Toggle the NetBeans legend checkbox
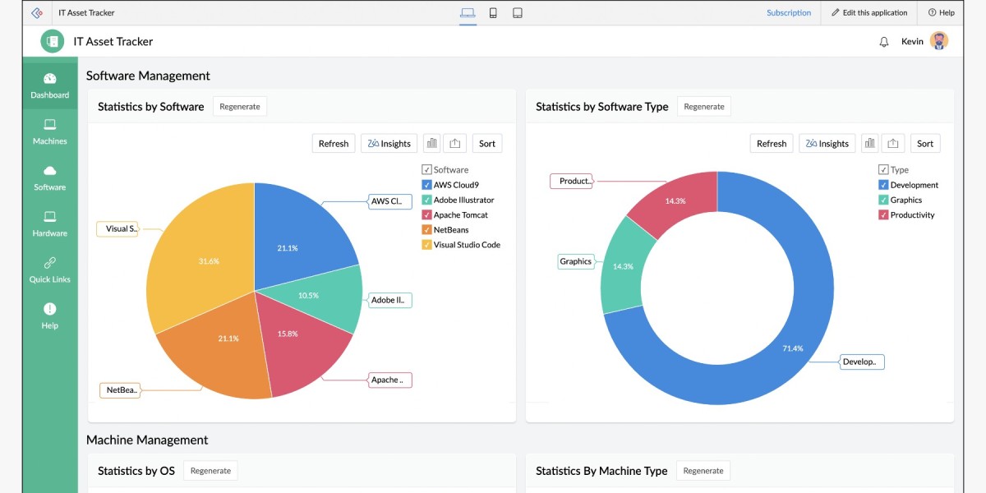The width and height of the screenshot is (986, 493). coord(426,230)
